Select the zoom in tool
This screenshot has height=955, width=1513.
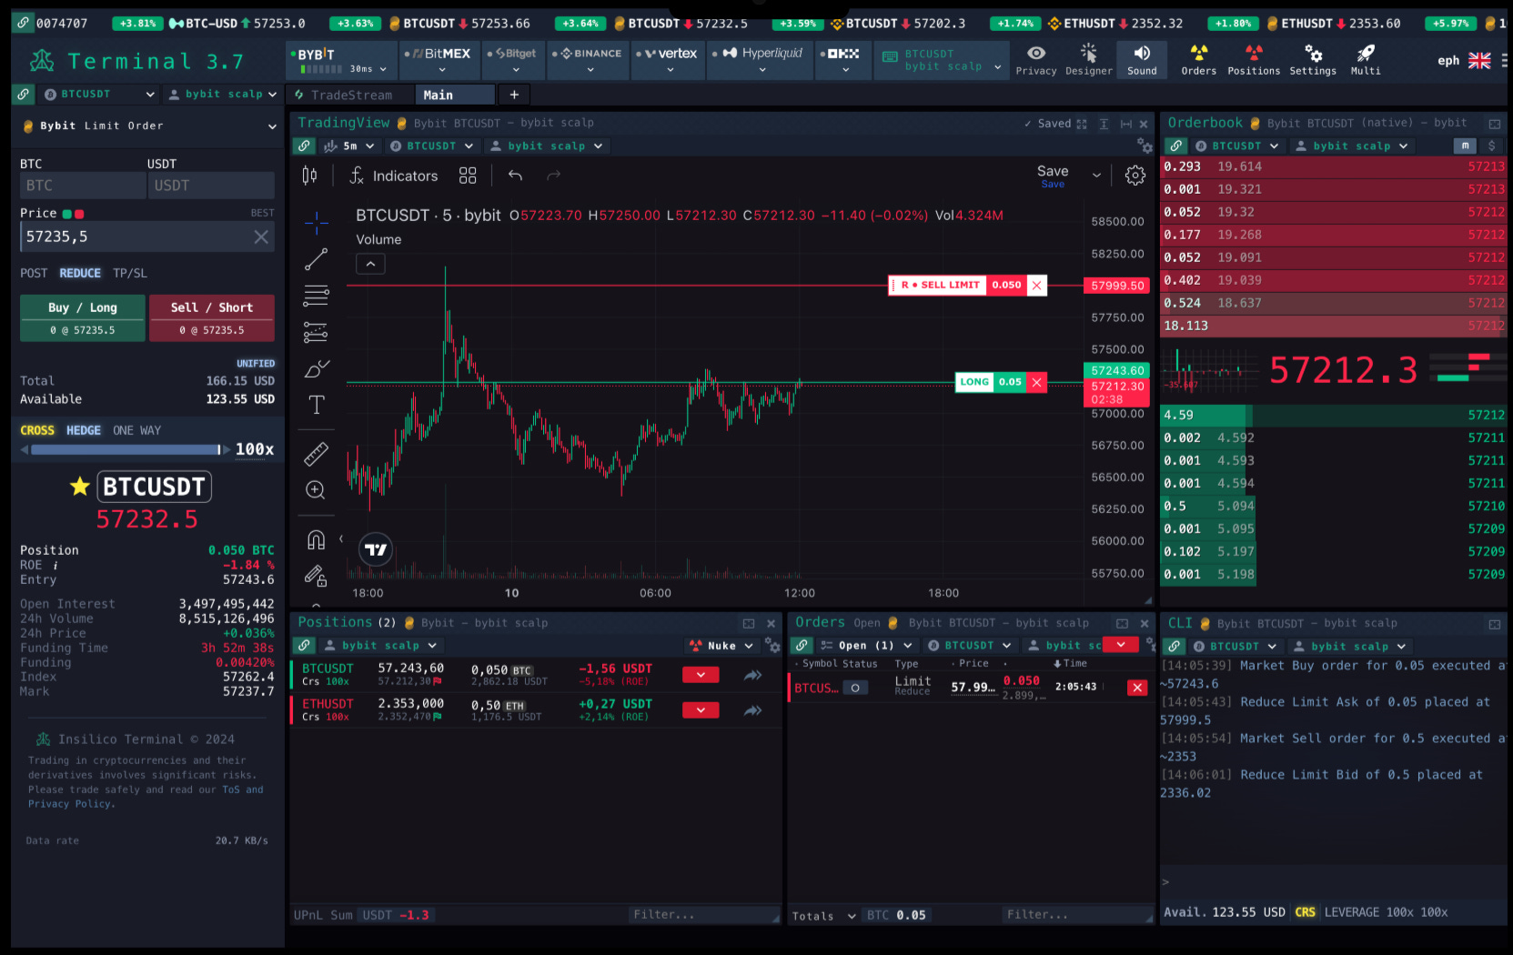(x=316, y=489)
